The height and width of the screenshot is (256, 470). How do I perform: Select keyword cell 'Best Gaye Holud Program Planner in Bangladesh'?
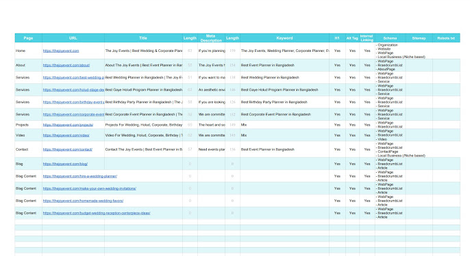(x=284, y=89)
